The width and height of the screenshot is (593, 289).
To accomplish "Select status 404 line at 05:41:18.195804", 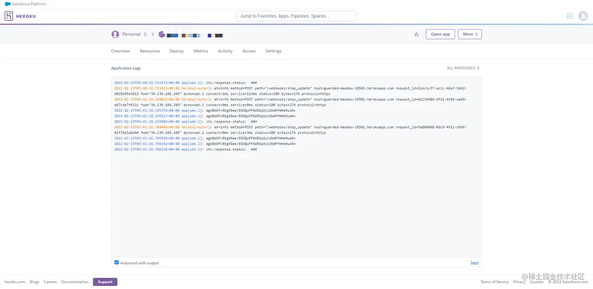I will coord(186,121).
